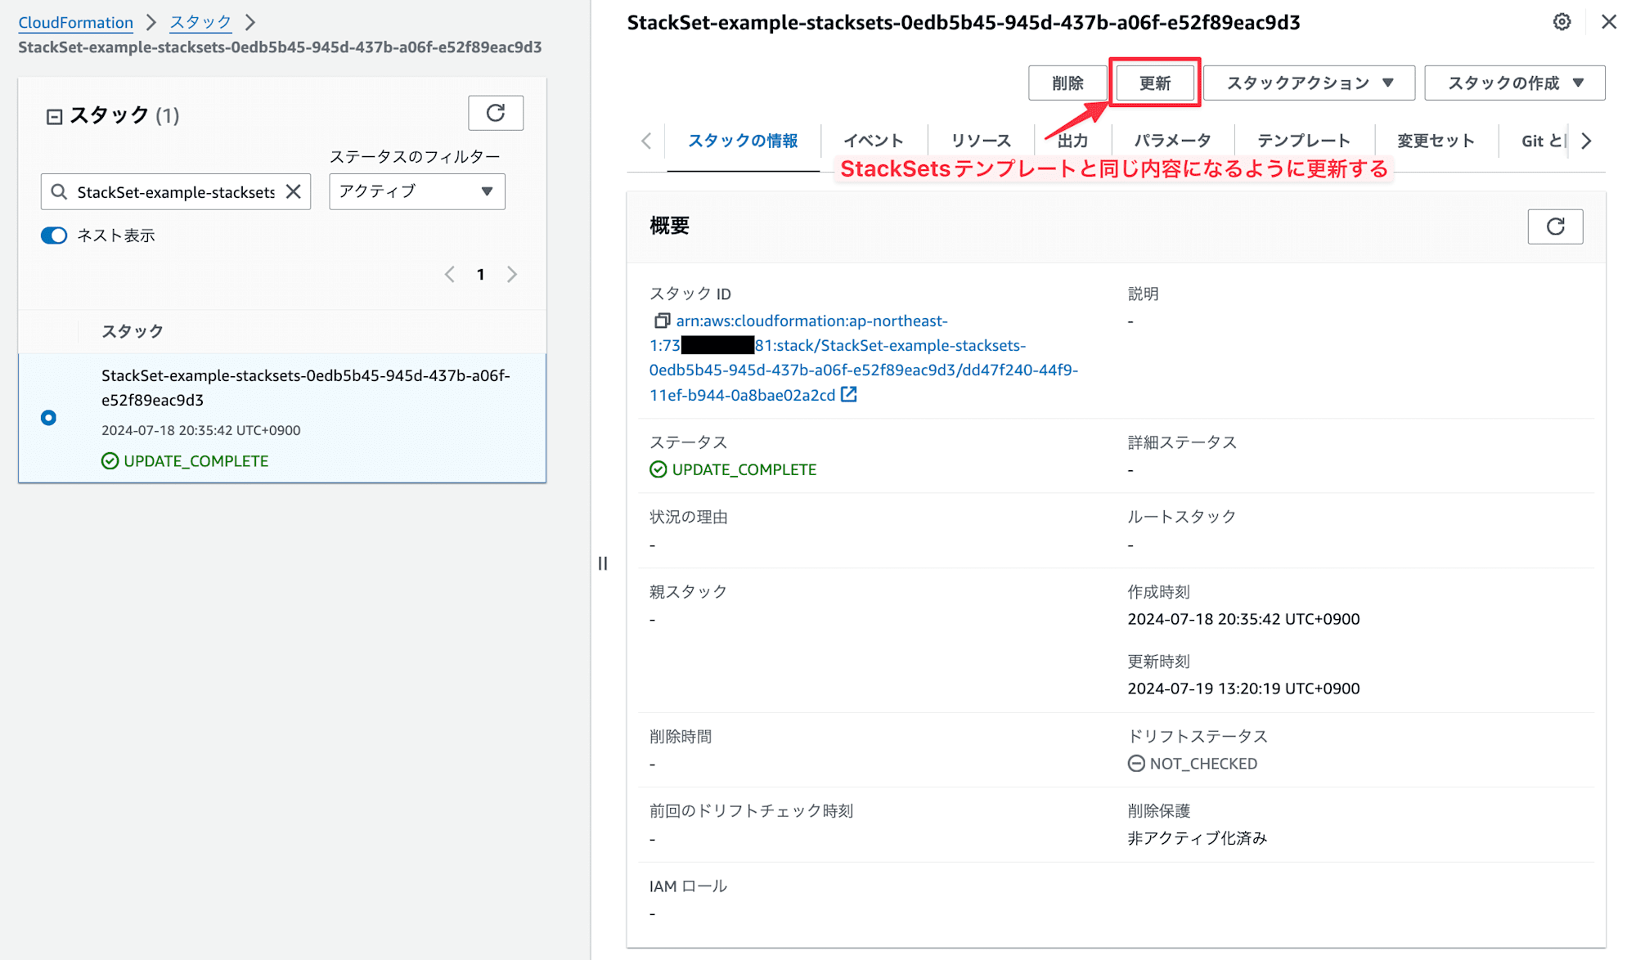Click the update time 2024-07-19 13:20:19

(x=1243, y=689)
